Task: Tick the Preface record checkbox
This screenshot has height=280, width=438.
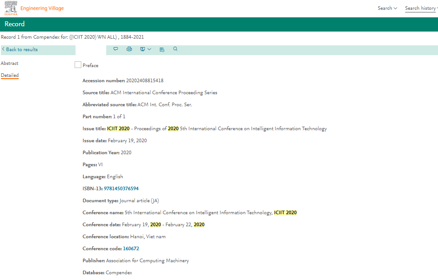Action: click(78, 65)
